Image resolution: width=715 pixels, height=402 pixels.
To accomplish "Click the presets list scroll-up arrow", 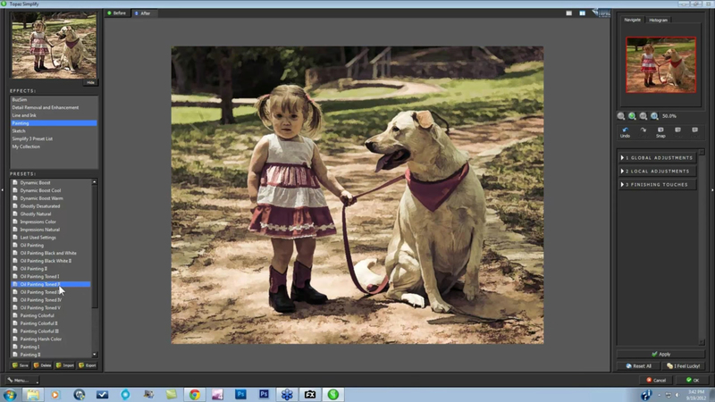I will click(x=95, y=182).
